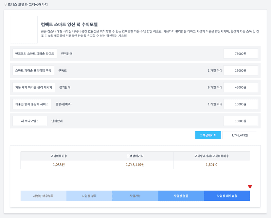
Task: Edit the 45000원 정기판매 price field
Action: pyautogui.click(x=241, y=87)
